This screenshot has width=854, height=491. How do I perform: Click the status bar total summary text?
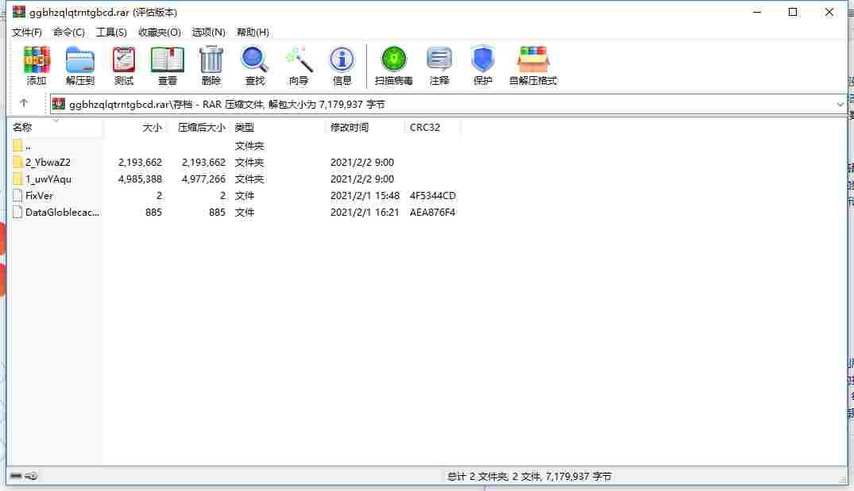pyautogui.click(x=529, y=476)
